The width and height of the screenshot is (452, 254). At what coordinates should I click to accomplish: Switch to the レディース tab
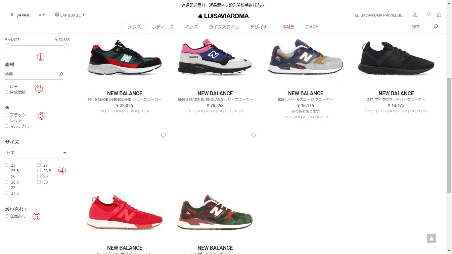(163, 27)
